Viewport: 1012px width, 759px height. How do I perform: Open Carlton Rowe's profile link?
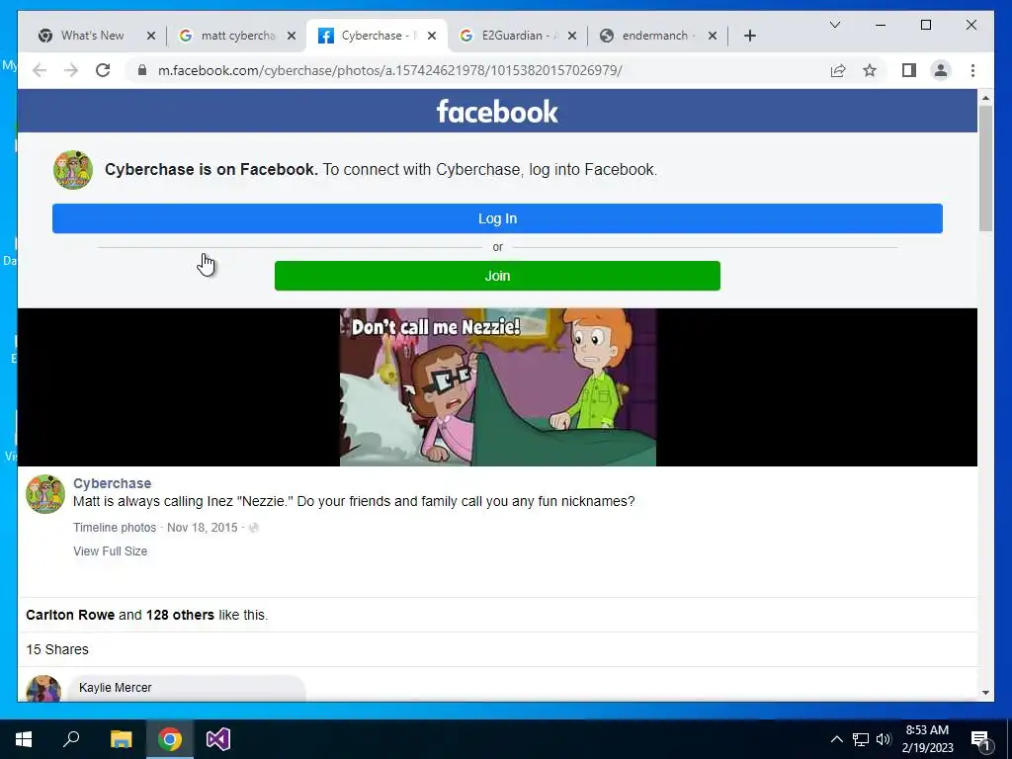(70, 615)
